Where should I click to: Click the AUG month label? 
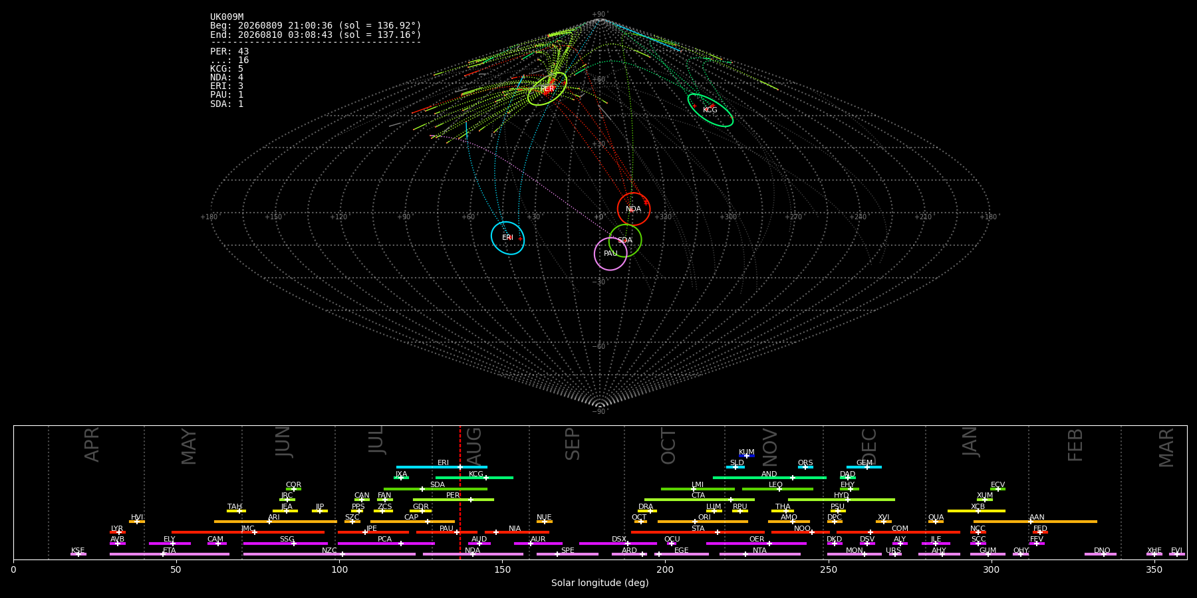click(x=474, y=445)
